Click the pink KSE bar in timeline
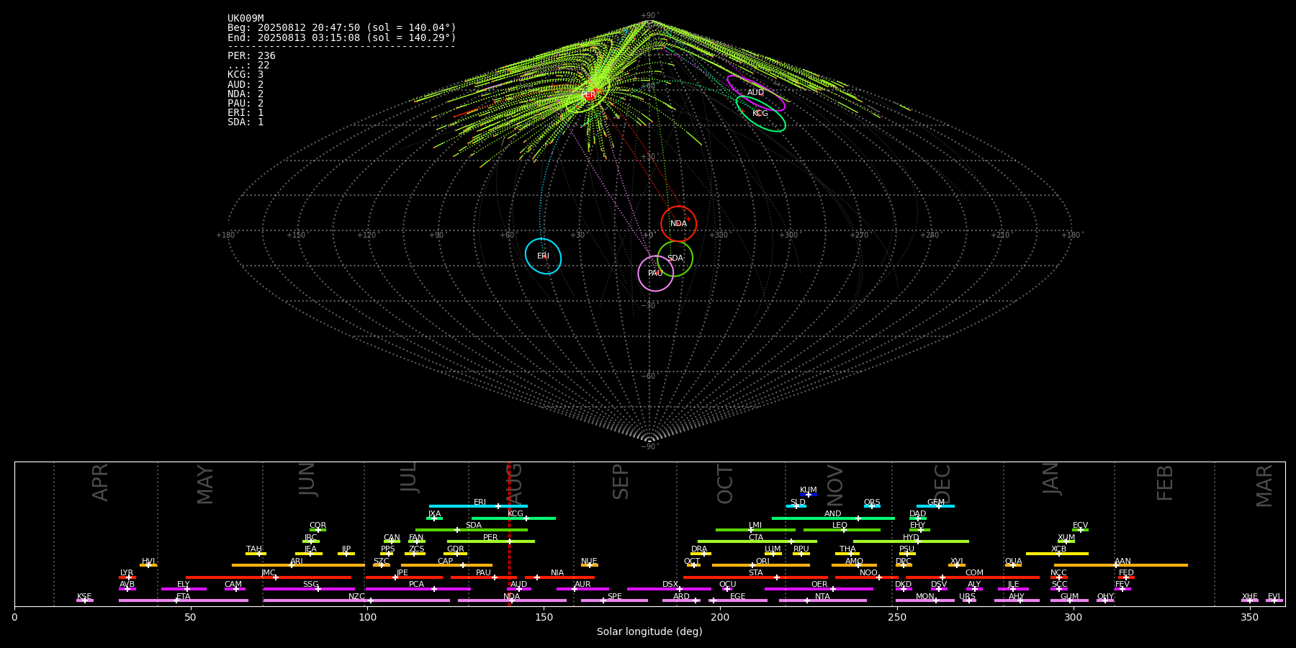This screenshot has width=1296, height=648. 85,600
